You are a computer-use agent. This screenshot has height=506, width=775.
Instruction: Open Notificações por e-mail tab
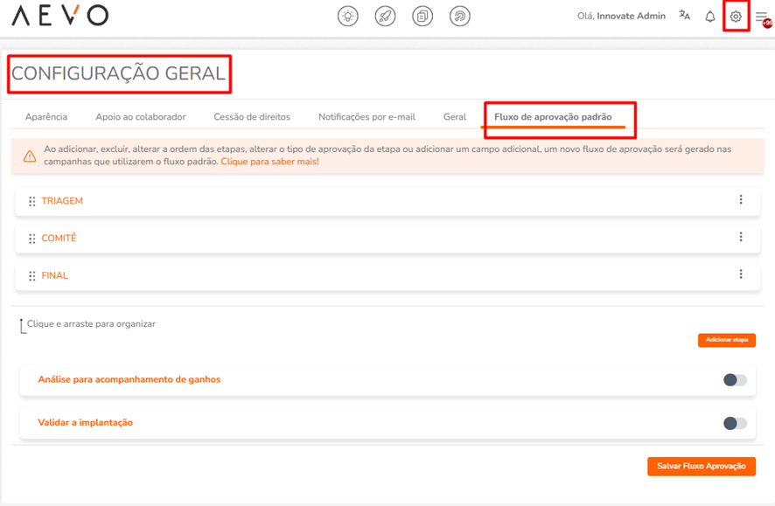pyautogui.click(x=367, y=117)
